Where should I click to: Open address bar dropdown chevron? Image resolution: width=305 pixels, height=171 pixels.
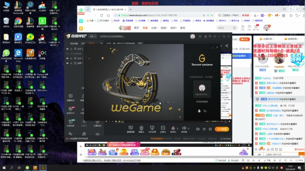tap(212, 15)
